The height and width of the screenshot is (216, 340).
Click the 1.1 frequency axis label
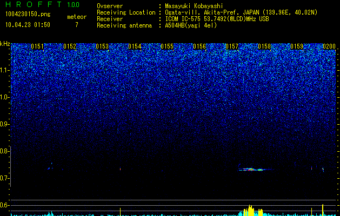(x=5, y=70)
